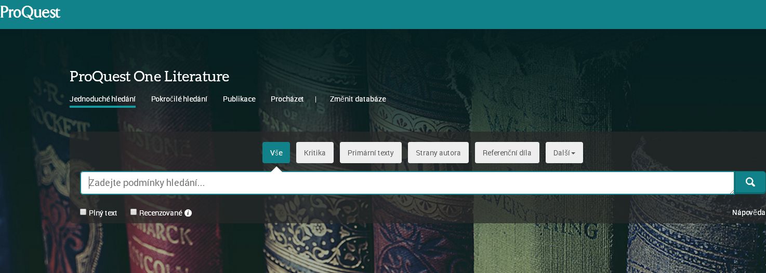
Task: Open the Nápověda help link
Action: 748,212
